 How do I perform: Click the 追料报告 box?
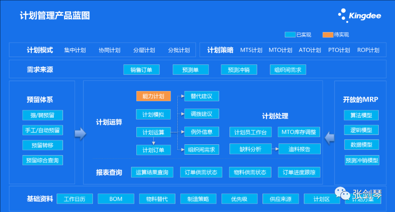[x=300, y=149]
